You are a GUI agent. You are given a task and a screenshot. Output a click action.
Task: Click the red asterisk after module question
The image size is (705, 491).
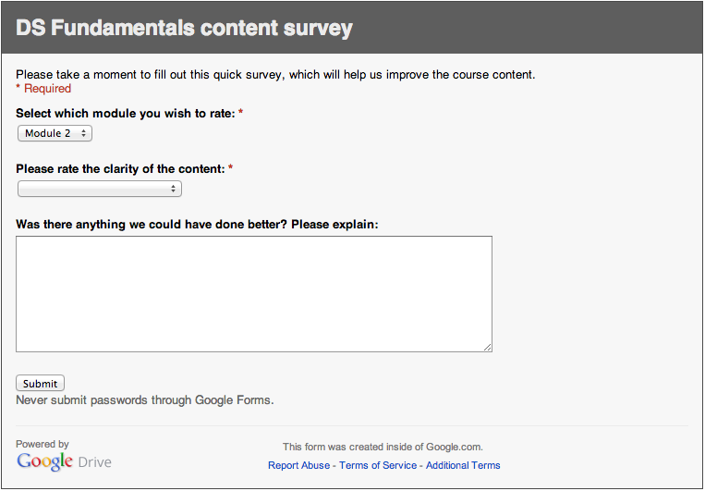tap(241, 113)
